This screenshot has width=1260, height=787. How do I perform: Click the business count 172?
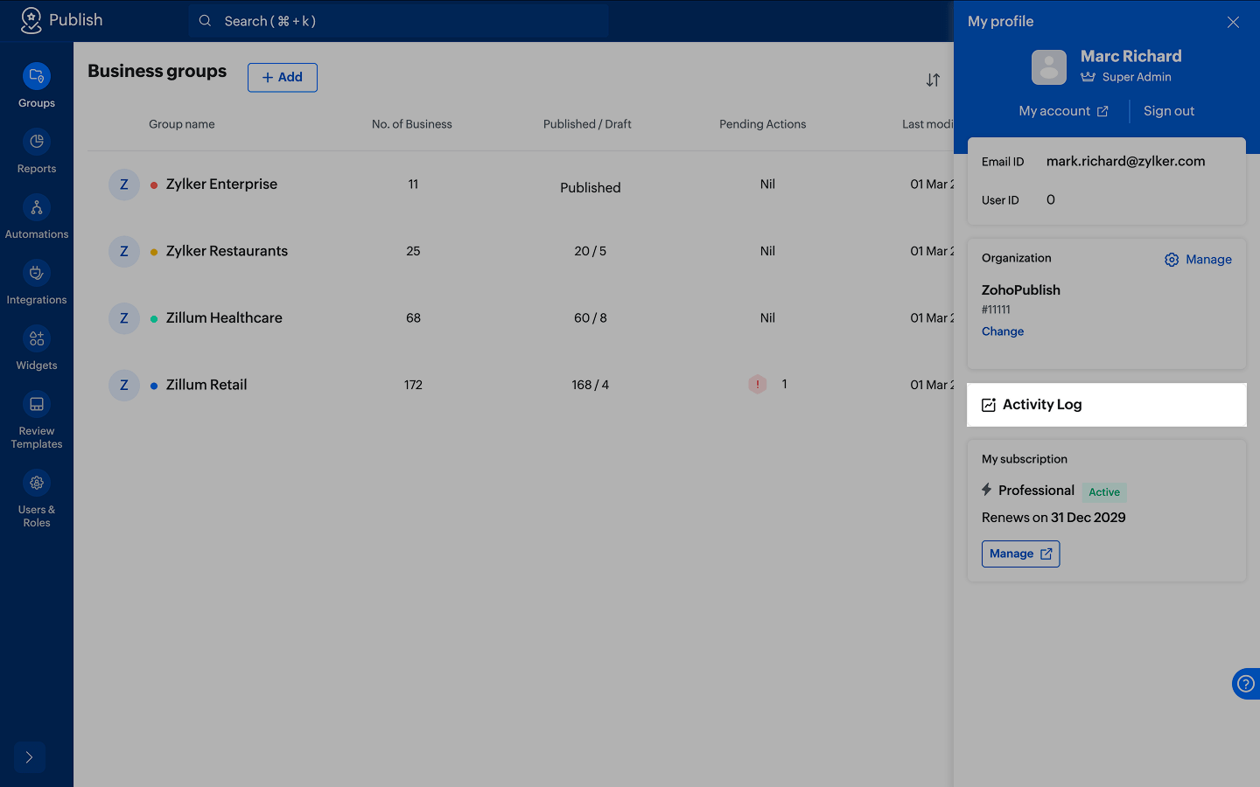[414, 385]
